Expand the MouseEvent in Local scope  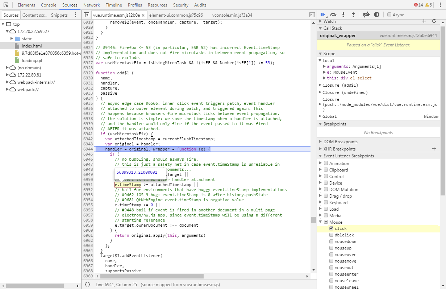(x=324, y=72)
